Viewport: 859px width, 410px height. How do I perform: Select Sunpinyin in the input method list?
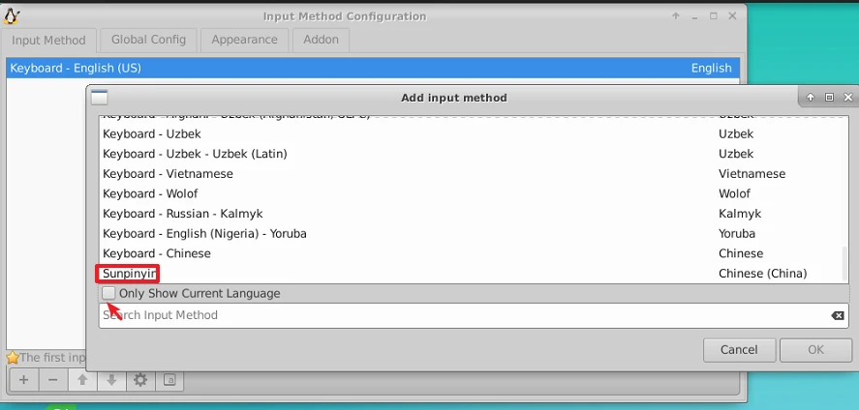point(130,274)
